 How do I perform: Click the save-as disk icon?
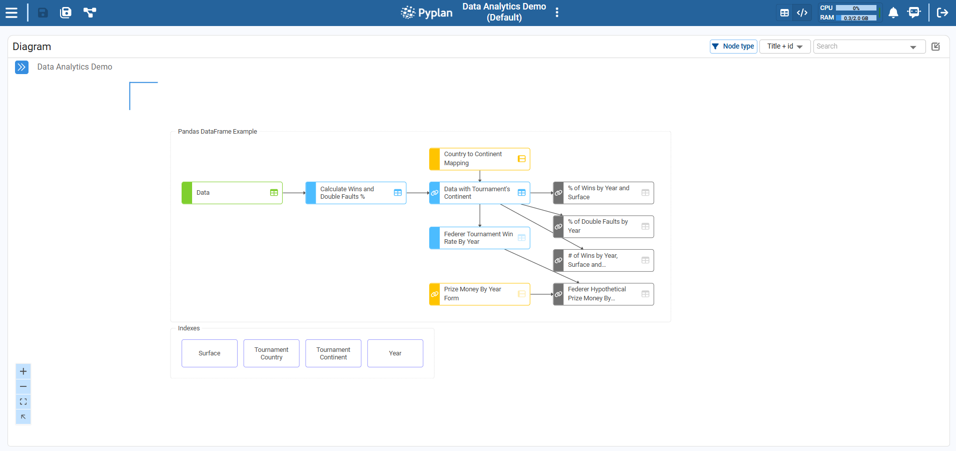pyautogui.click(x=66, y=13)
